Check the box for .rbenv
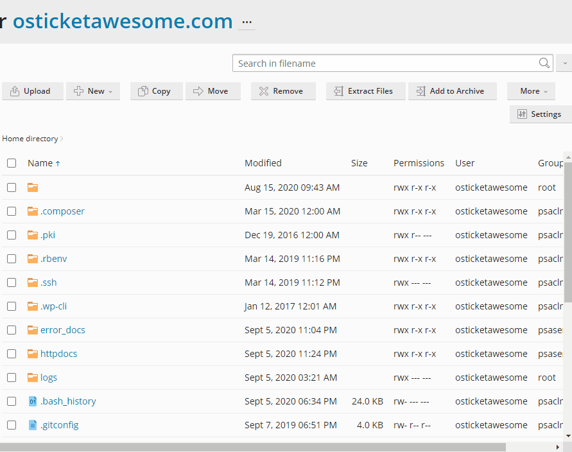Image resolution: width=572 pixels, height=452 pixels. (12, 259)
